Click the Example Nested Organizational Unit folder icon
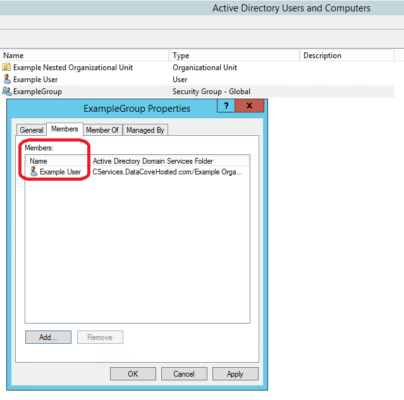 pos(6,68)
